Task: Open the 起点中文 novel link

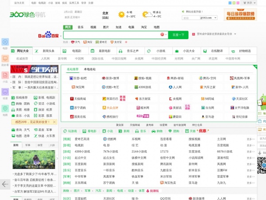Action: click(x=81, y=158)
